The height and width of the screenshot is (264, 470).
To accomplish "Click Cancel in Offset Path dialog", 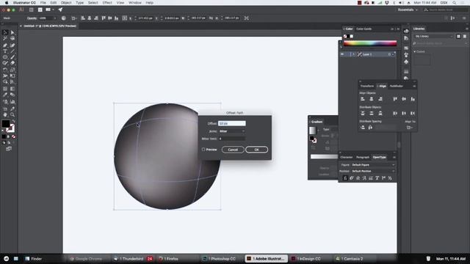I will 233,150.
